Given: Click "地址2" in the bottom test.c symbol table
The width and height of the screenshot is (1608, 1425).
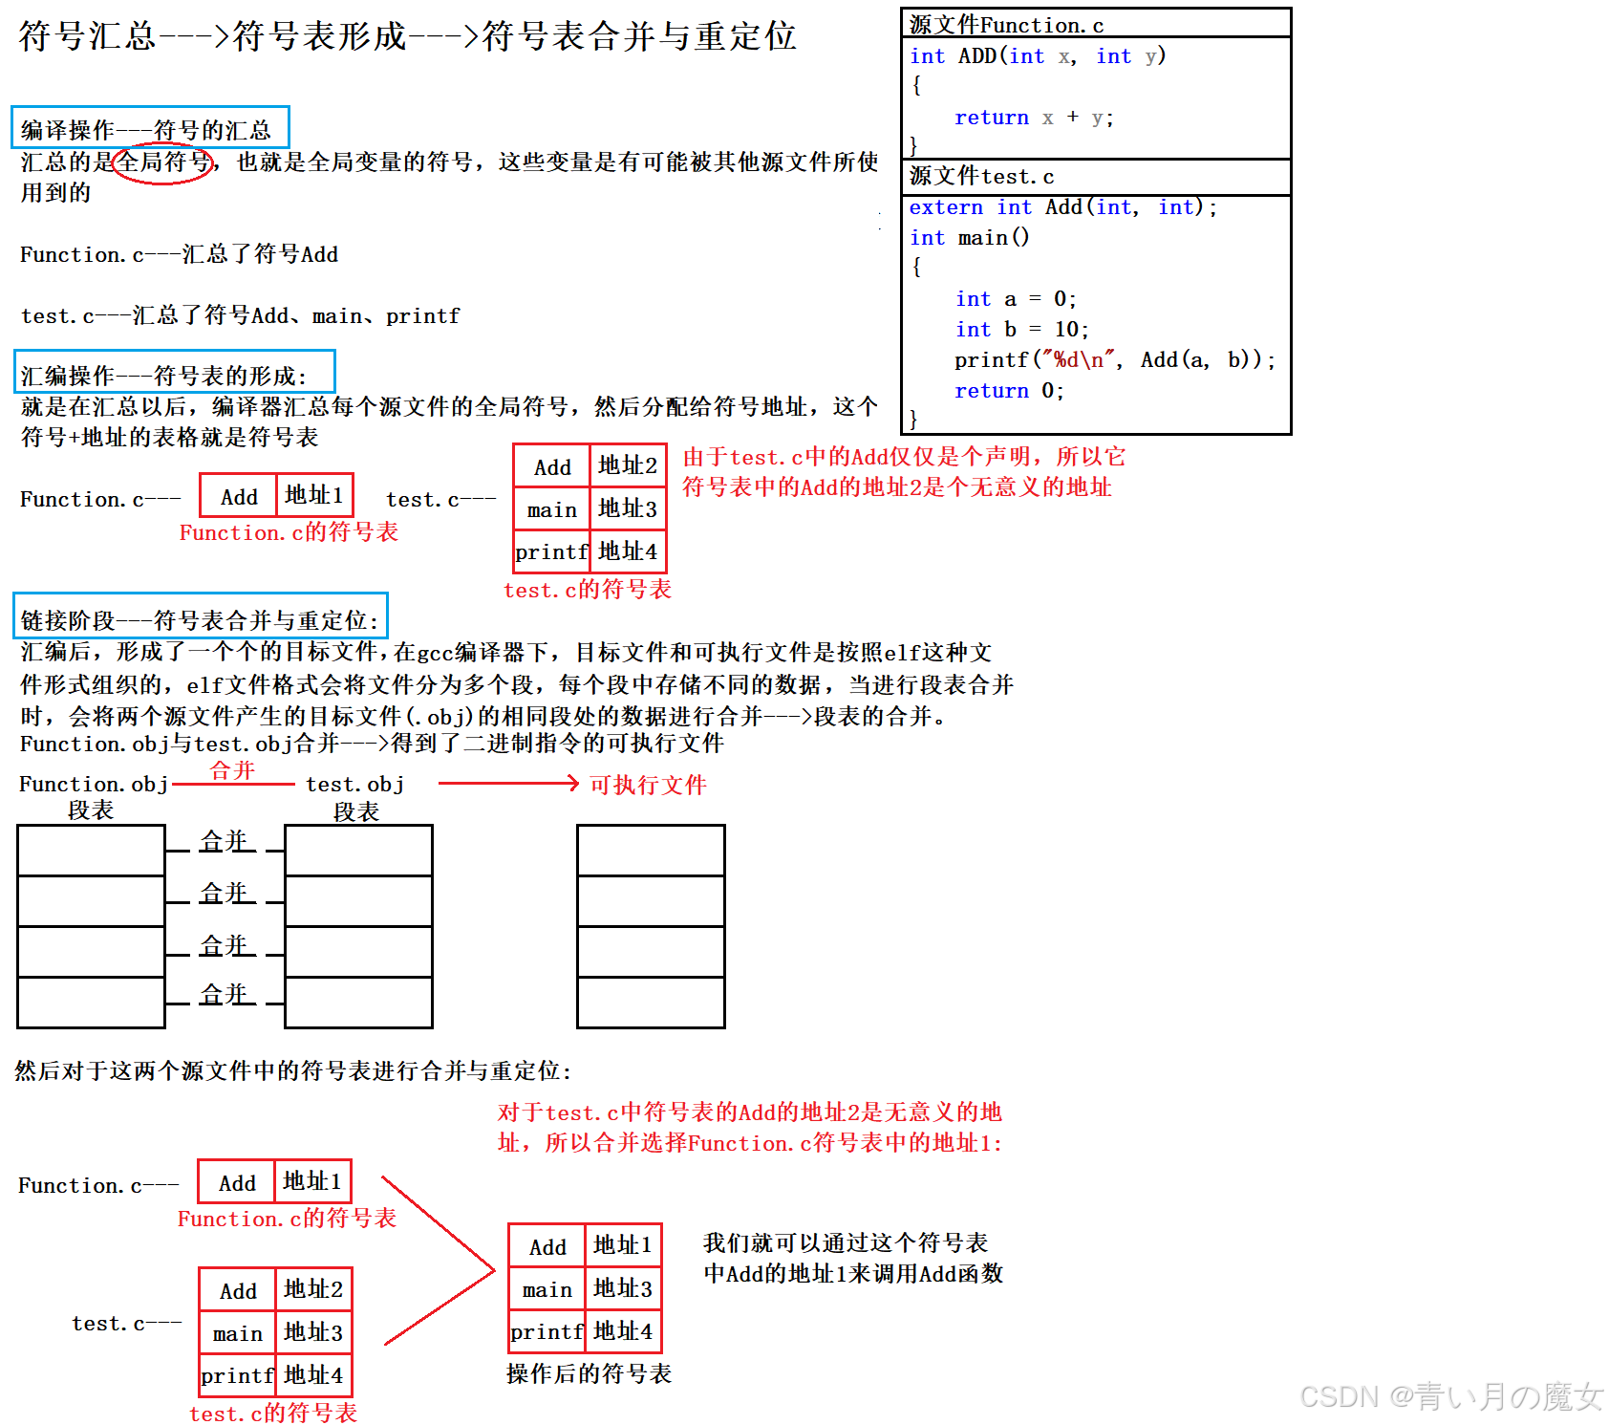Looking at the screenshot, I should pos(313,1289).
